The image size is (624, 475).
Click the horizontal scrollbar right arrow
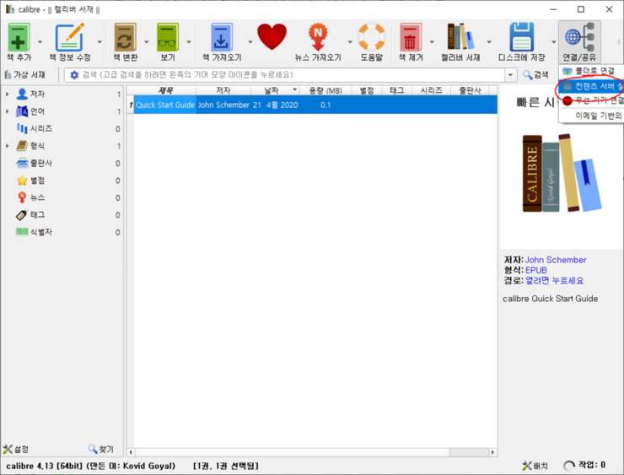[x=492, y=452]
